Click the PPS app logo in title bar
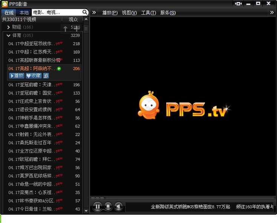Screen dimensions: 277x223 point(5,3)
